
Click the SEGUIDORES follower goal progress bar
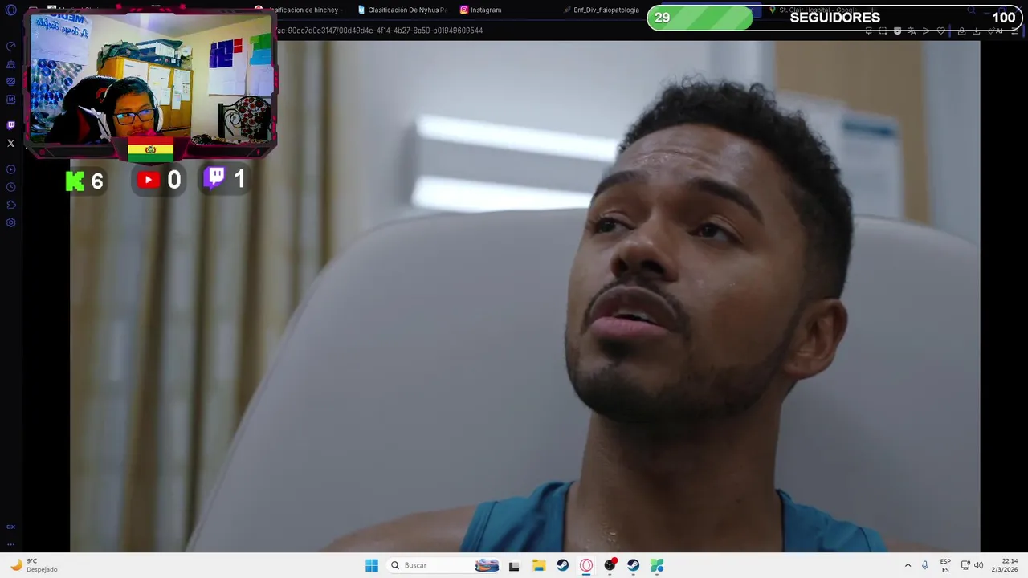(x=835, y=18)
